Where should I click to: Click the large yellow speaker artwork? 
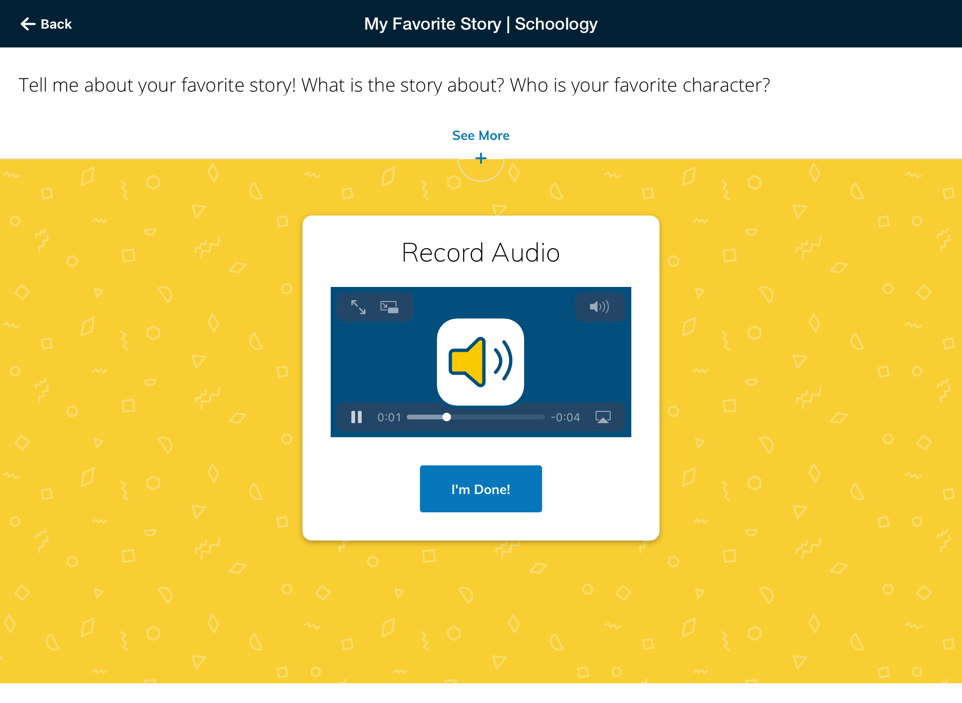pyautogui.click(x=481, y=362)
